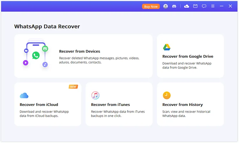239x143 pixels.
Task: Click the NEW badge on iCloud card
Action: click(73, 87)
